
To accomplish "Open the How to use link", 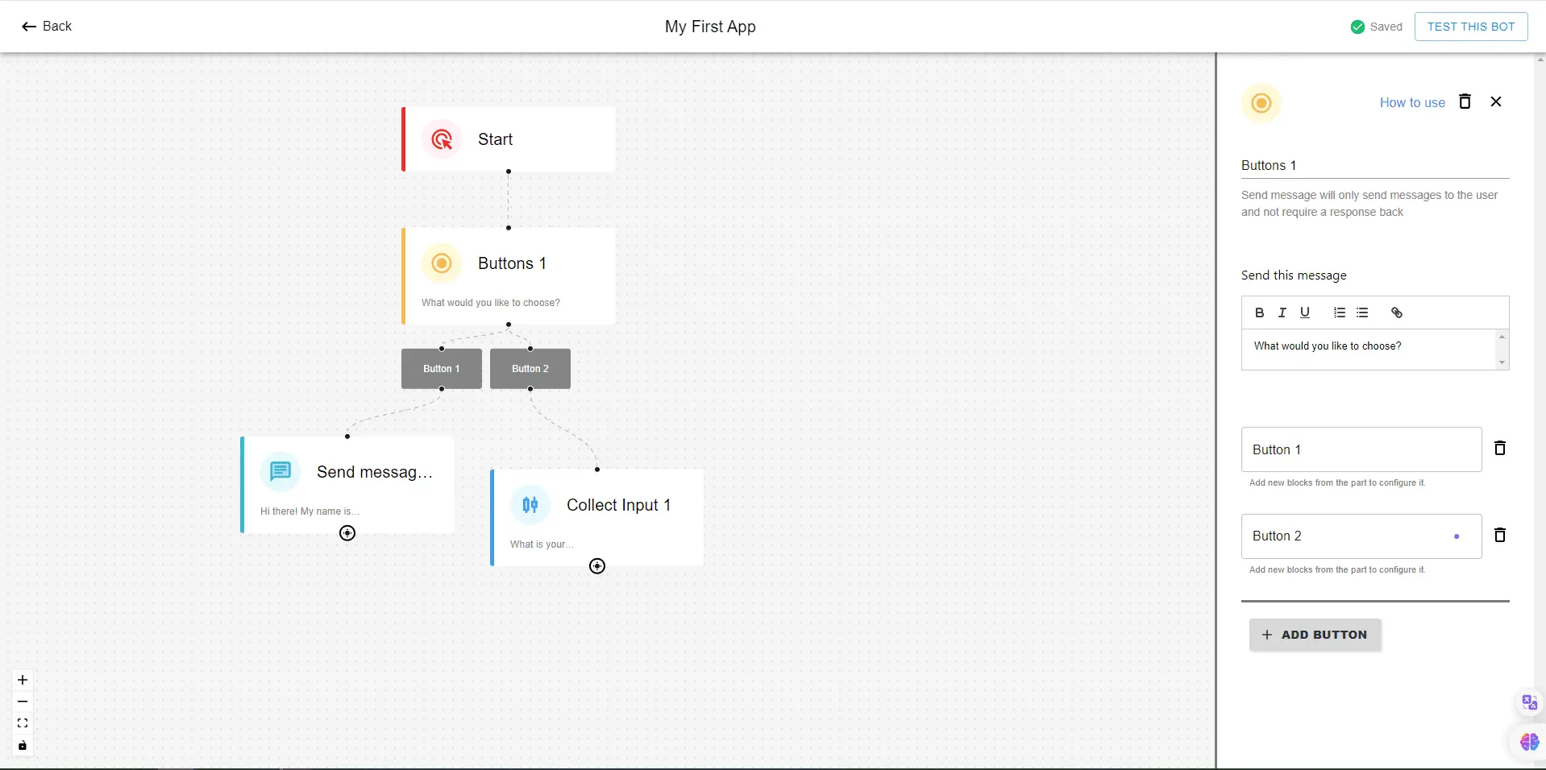I will [x=1412, y=102].
